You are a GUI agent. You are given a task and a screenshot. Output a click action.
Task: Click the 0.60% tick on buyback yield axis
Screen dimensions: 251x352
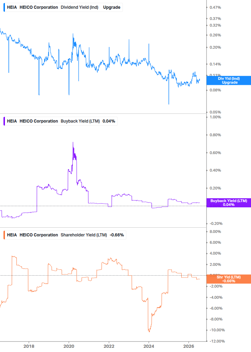(x=215, y=153)
